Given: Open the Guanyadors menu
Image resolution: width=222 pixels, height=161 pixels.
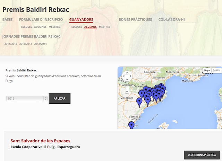Looking at the screenshot, I should tap(81, 19).
